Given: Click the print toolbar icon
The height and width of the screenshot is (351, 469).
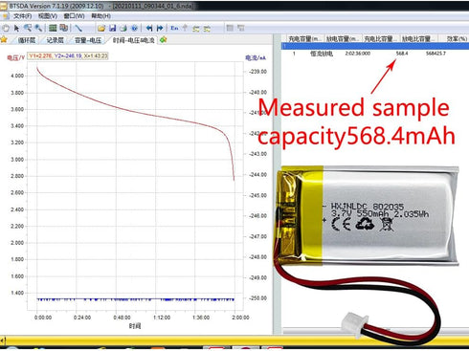Looking at the screenshot, I should (x=123, y=29).
